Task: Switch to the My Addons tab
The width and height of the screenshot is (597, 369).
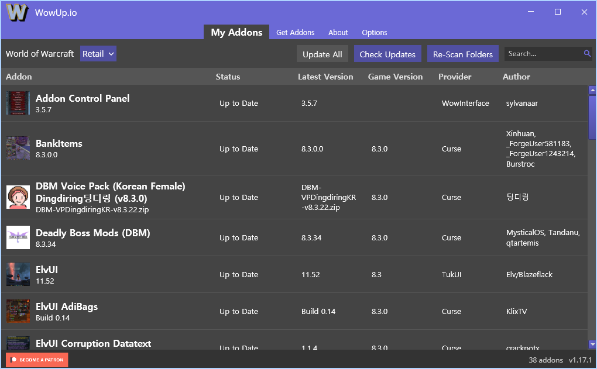Action: coord(236,32)
